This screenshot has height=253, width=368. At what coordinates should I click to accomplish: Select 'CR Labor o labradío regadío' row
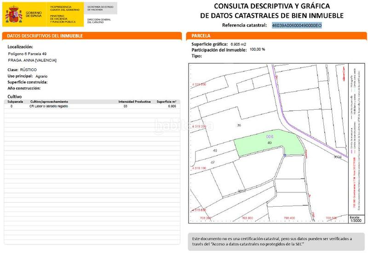coord(92,106)
